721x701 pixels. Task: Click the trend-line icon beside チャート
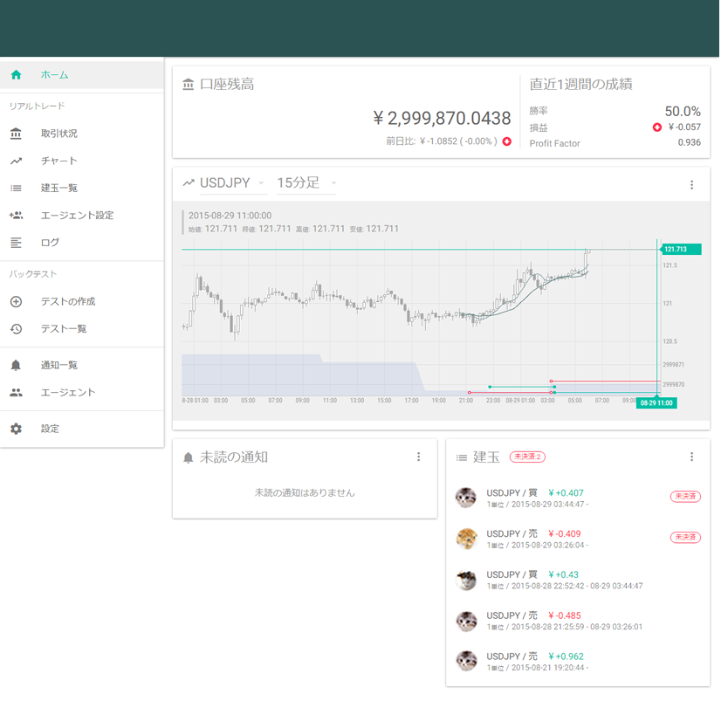pos(16,161)
